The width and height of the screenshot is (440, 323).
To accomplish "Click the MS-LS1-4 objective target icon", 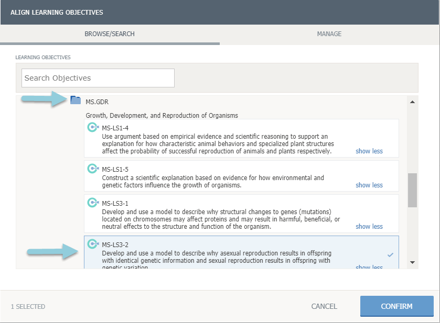I will [x=93, y=127].
